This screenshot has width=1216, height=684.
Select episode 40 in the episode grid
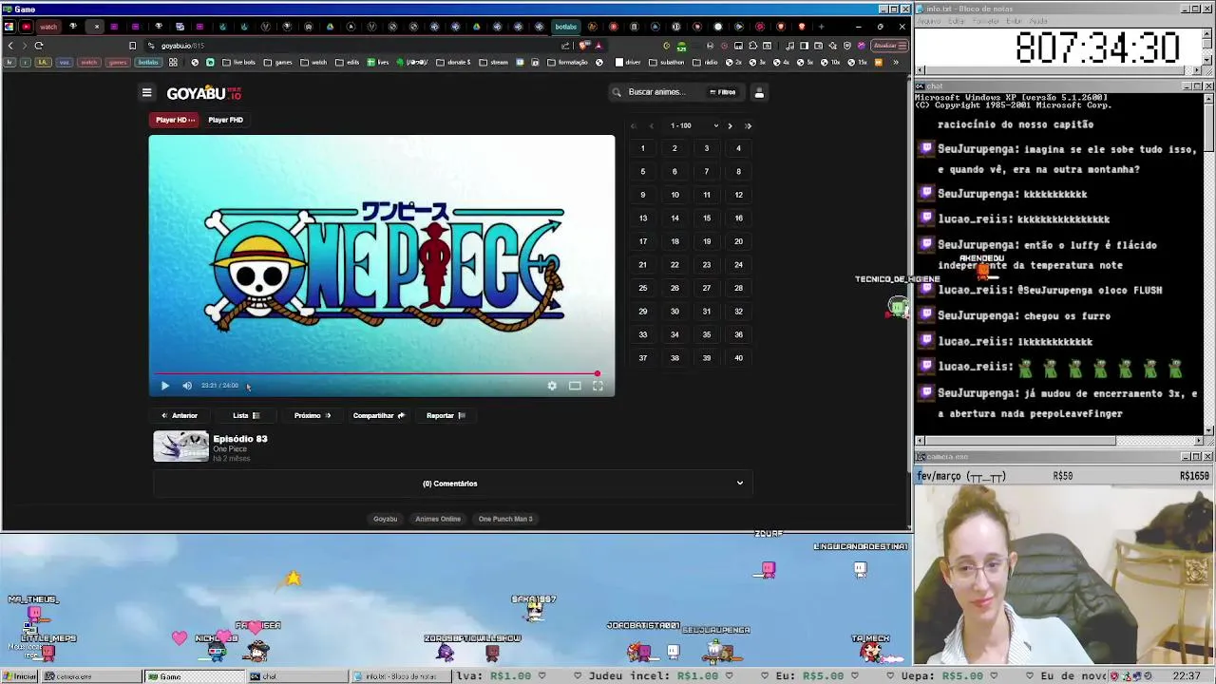pos(738,358)
